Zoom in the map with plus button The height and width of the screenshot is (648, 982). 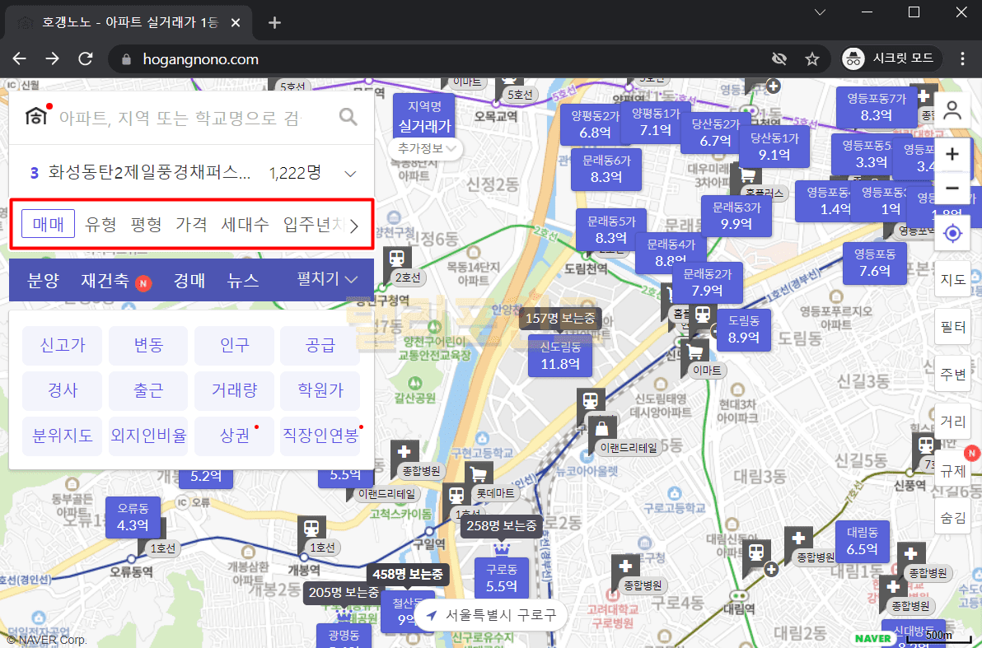pos(952,154)
